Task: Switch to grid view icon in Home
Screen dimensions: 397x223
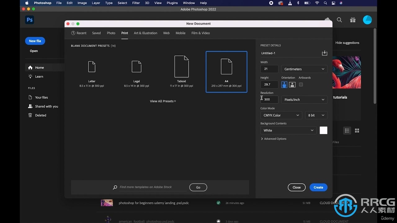Action: pyautogui.click(x=357, y=130)
